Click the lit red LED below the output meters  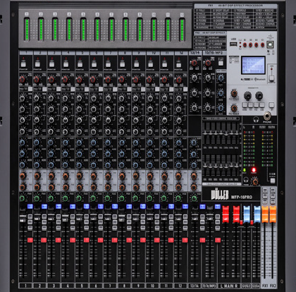click(254, 170)
